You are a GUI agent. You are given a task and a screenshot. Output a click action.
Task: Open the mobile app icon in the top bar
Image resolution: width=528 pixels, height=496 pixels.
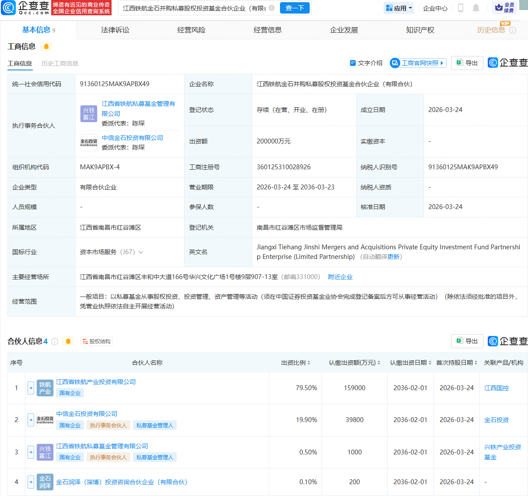pos(460,8)
